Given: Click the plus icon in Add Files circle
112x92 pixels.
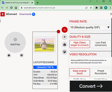Looking at the screenshot, I should click(x=15, y=40).
